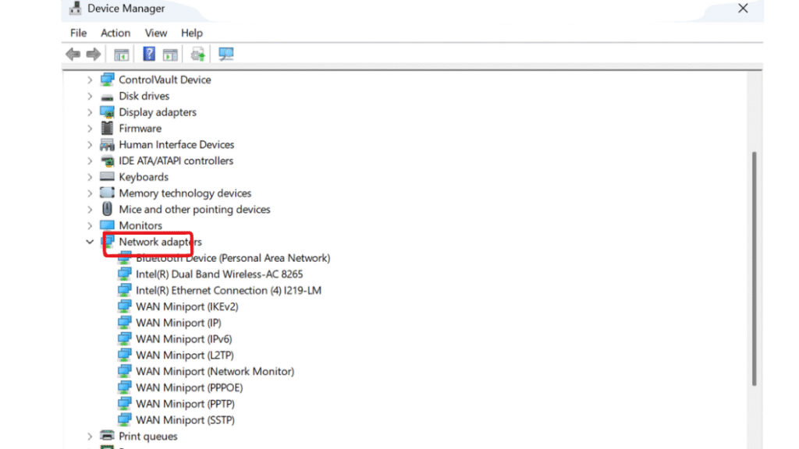
Task: Click the Monitors icon
Action: pos(107,225)
